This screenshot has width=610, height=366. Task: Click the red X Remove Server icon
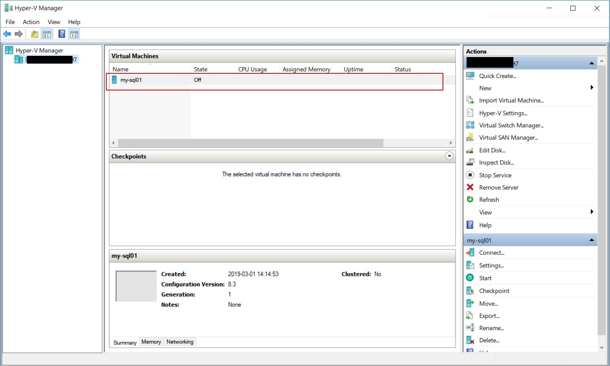pyautogui.click(x=470, y=187)
